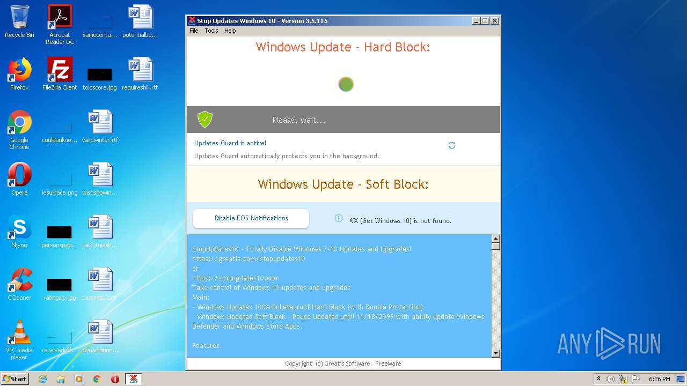Click 'GWX (Get Windows 10) is not found.' text
Image resolution: width=687 pixels, height=386 pixels.
tap(400, 220)
